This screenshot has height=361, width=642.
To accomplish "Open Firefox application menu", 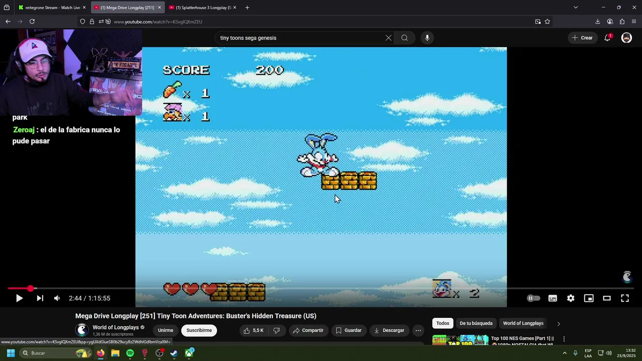I will pyautogui.click(x=634, y=22).
